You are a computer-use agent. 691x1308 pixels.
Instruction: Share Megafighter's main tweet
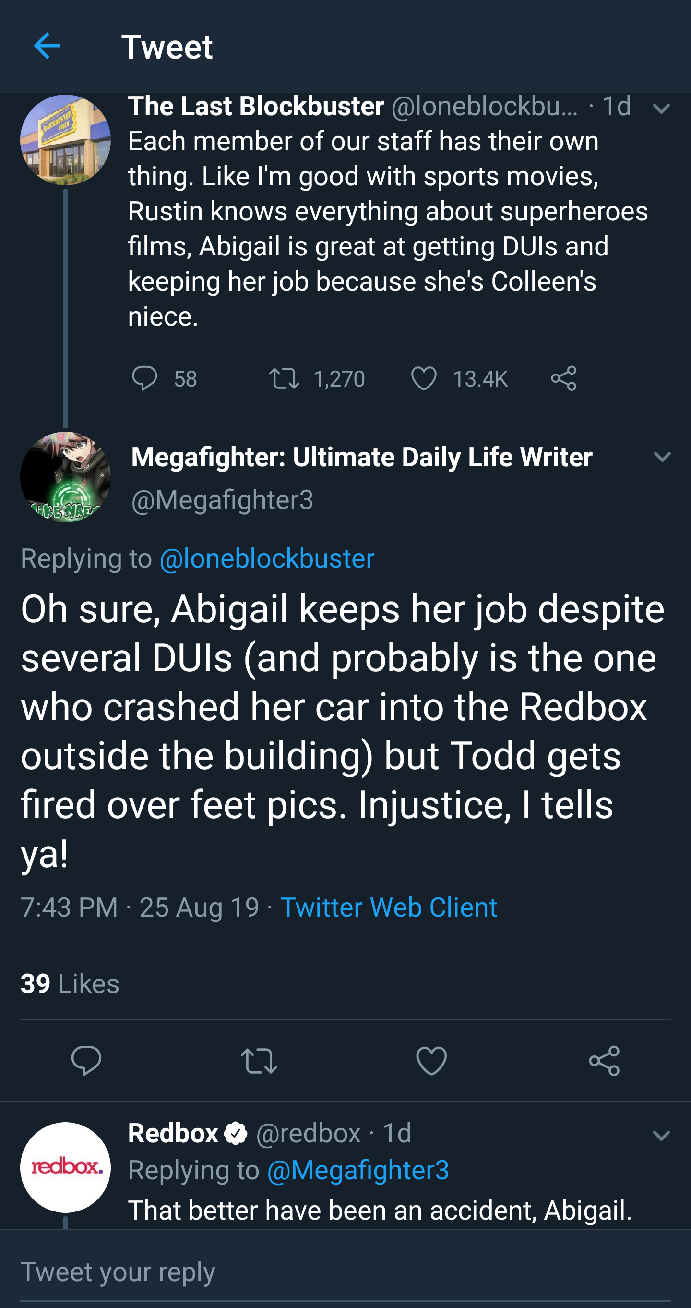pos(604,1061)
